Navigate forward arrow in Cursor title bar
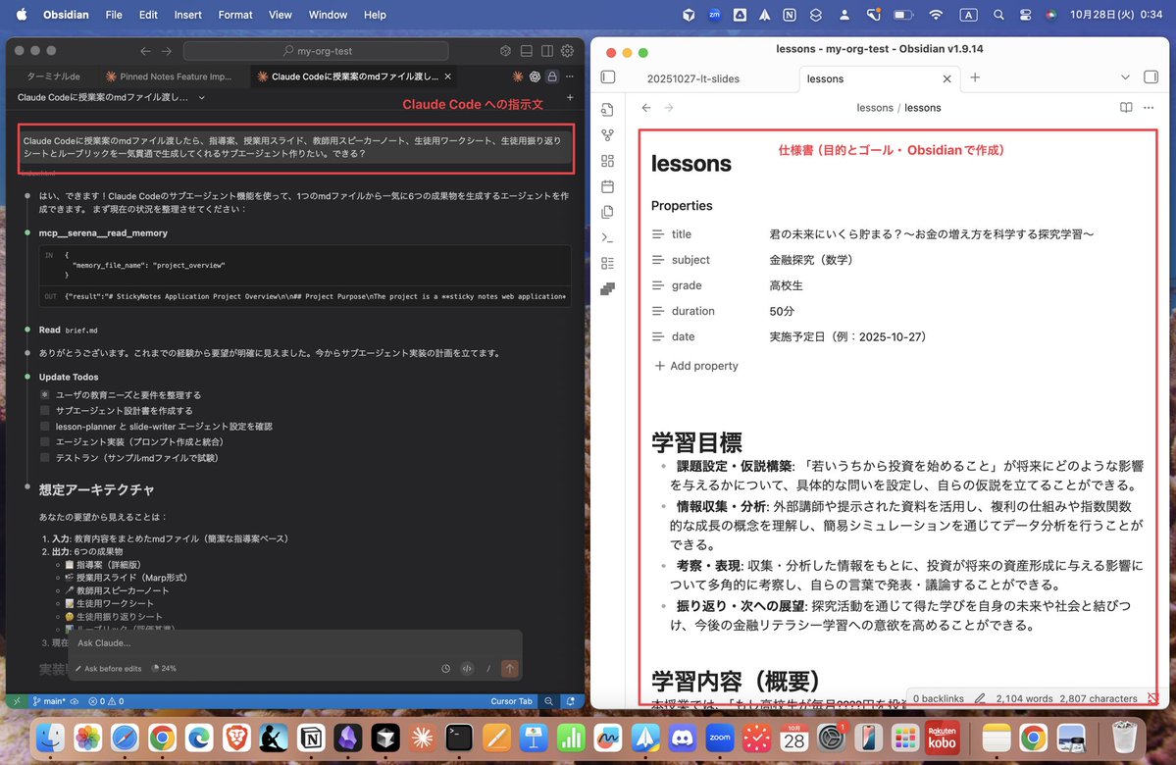The width and height of the screenshot is (1176, 765). (167, 51)
